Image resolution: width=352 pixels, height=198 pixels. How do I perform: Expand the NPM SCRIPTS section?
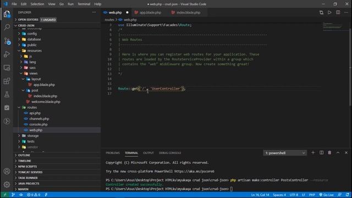(x=27, y=166)
